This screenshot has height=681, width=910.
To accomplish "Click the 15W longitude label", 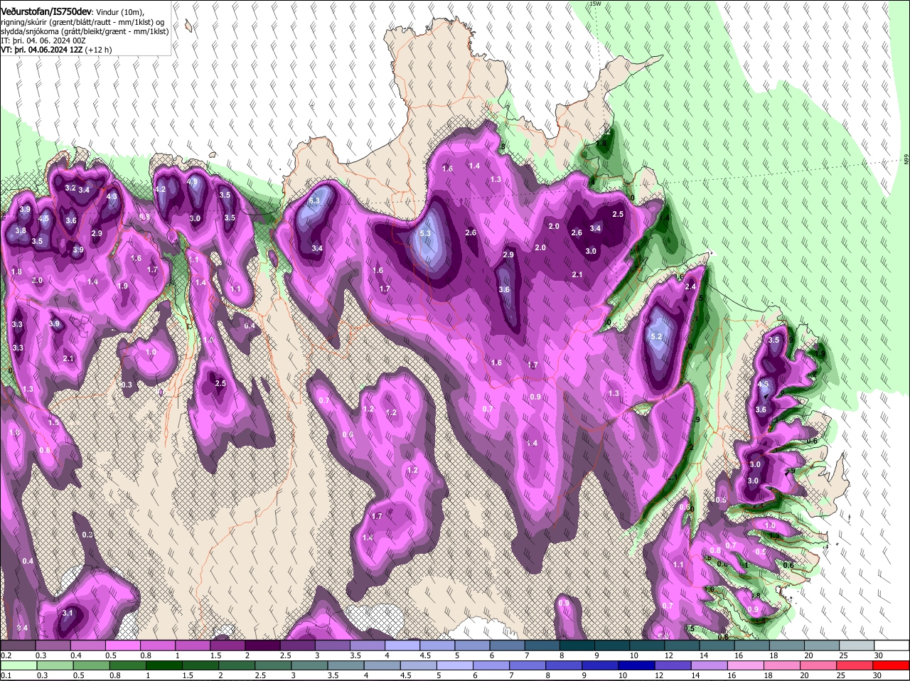I will 596,4.
